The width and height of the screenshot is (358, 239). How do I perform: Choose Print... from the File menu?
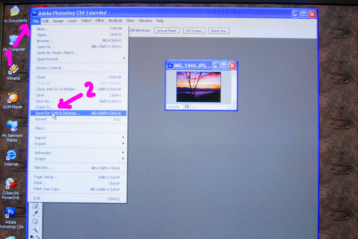pos(78,183)
